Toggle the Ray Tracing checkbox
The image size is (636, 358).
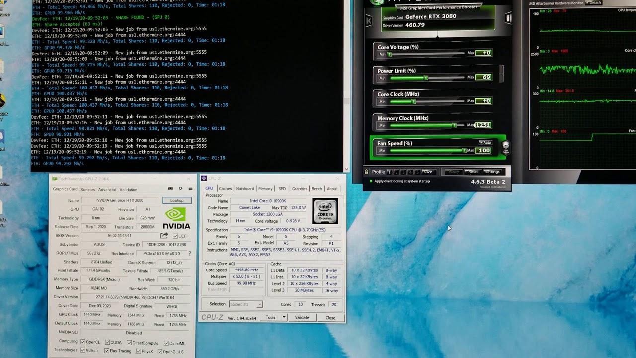point(107,351)
